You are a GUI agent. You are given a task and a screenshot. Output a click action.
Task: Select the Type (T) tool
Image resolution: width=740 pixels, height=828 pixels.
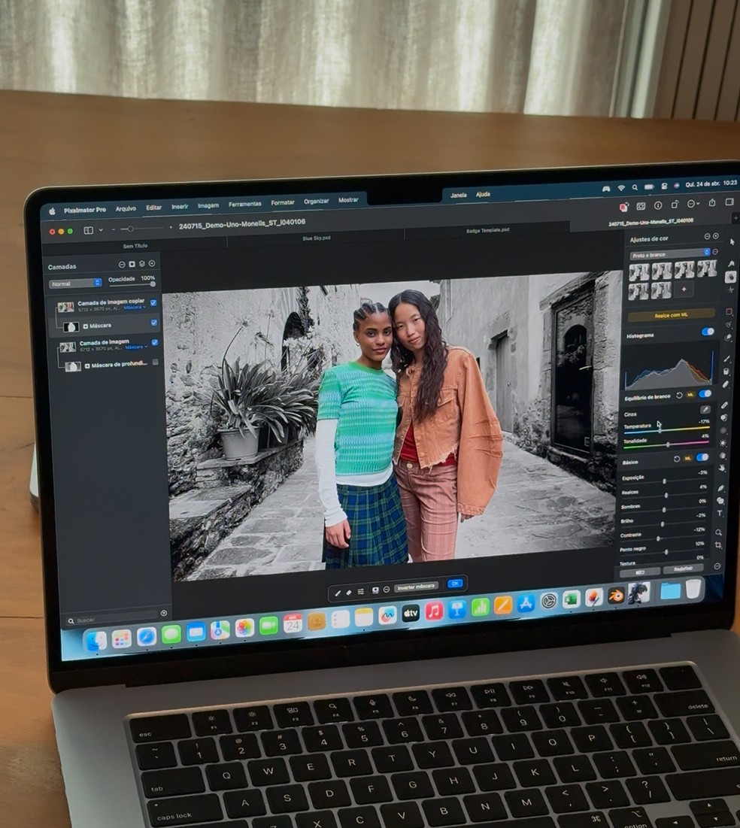[720, 514]
